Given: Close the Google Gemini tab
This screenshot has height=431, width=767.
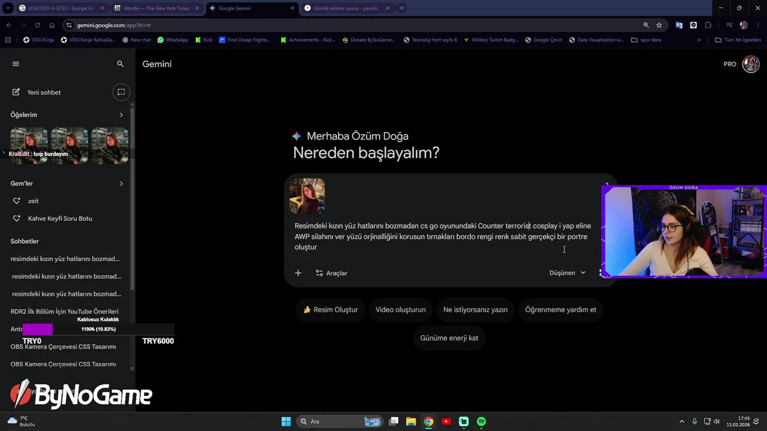Looking at the screenshot, I should pyautogui.click(x=292, y=8).
